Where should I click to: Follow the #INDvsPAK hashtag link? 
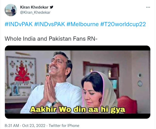(50, 24)
